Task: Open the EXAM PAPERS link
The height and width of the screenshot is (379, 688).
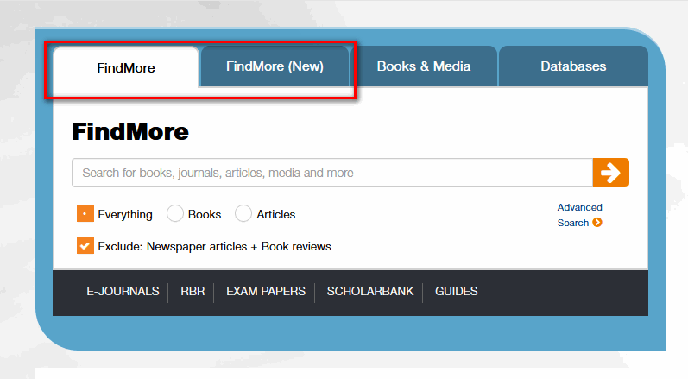Action: [266, 291]
